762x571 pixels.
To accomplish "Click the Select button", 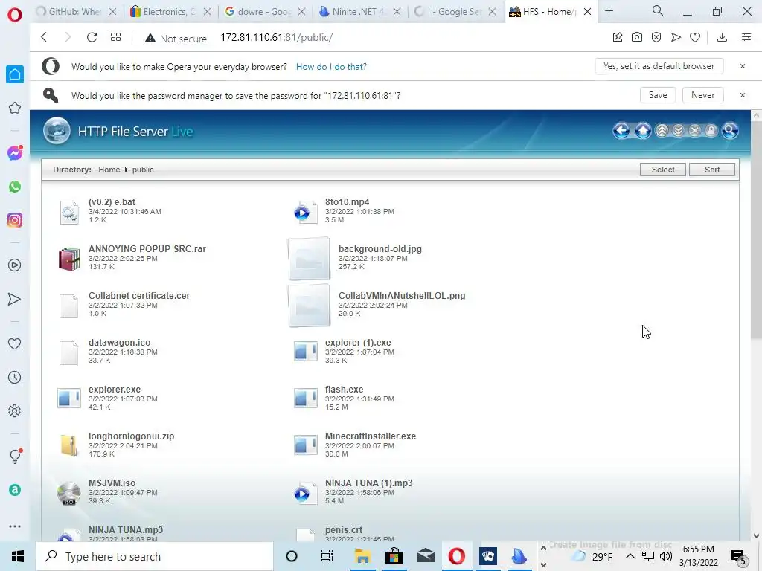I will (x=663, y=170).
